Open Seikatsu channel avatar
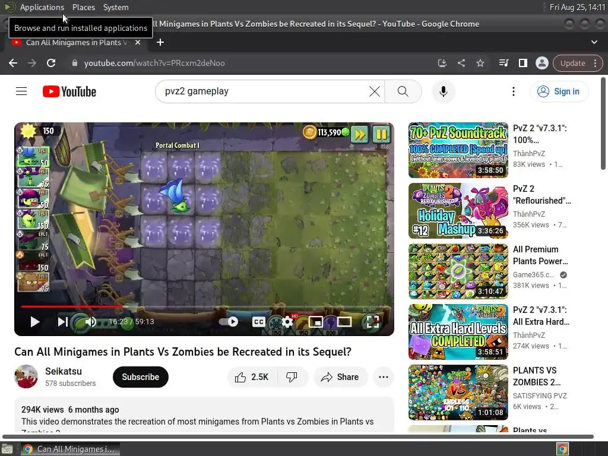 click(26, 376)
